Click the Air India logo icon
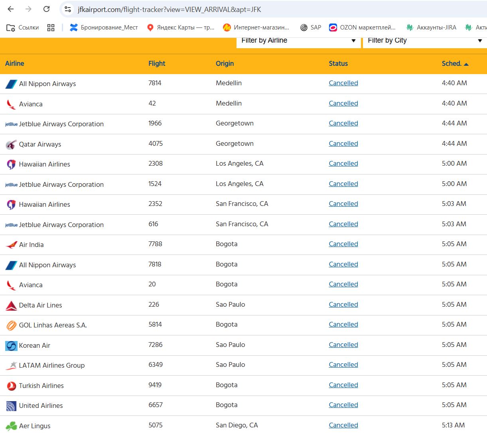The width and height of the screenshot is (487, 433). point(11,245)
